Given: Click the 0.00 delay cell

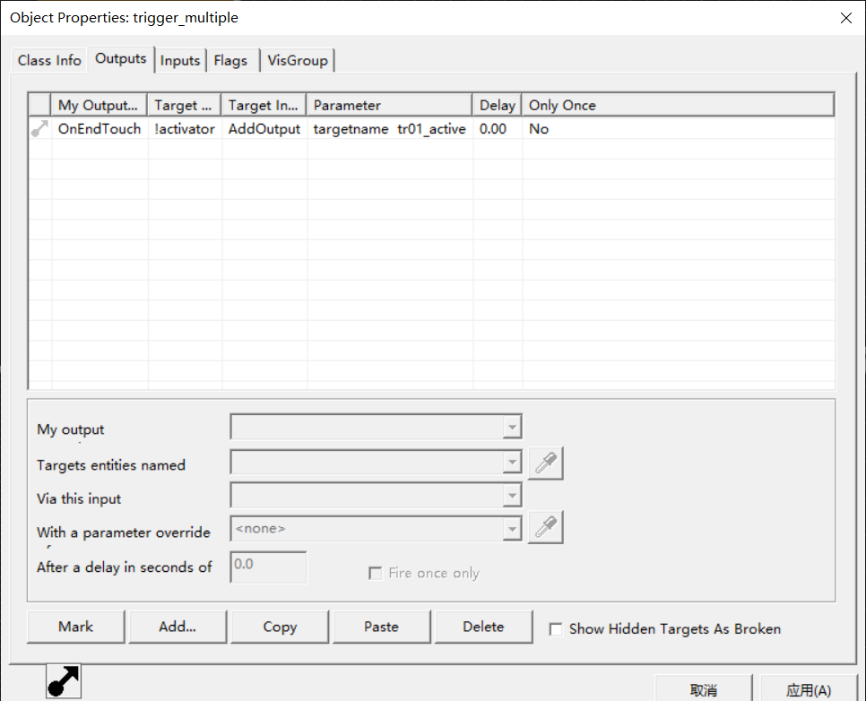Looking at the screenshot, I should pyautogui.click(x=493, y=129).
